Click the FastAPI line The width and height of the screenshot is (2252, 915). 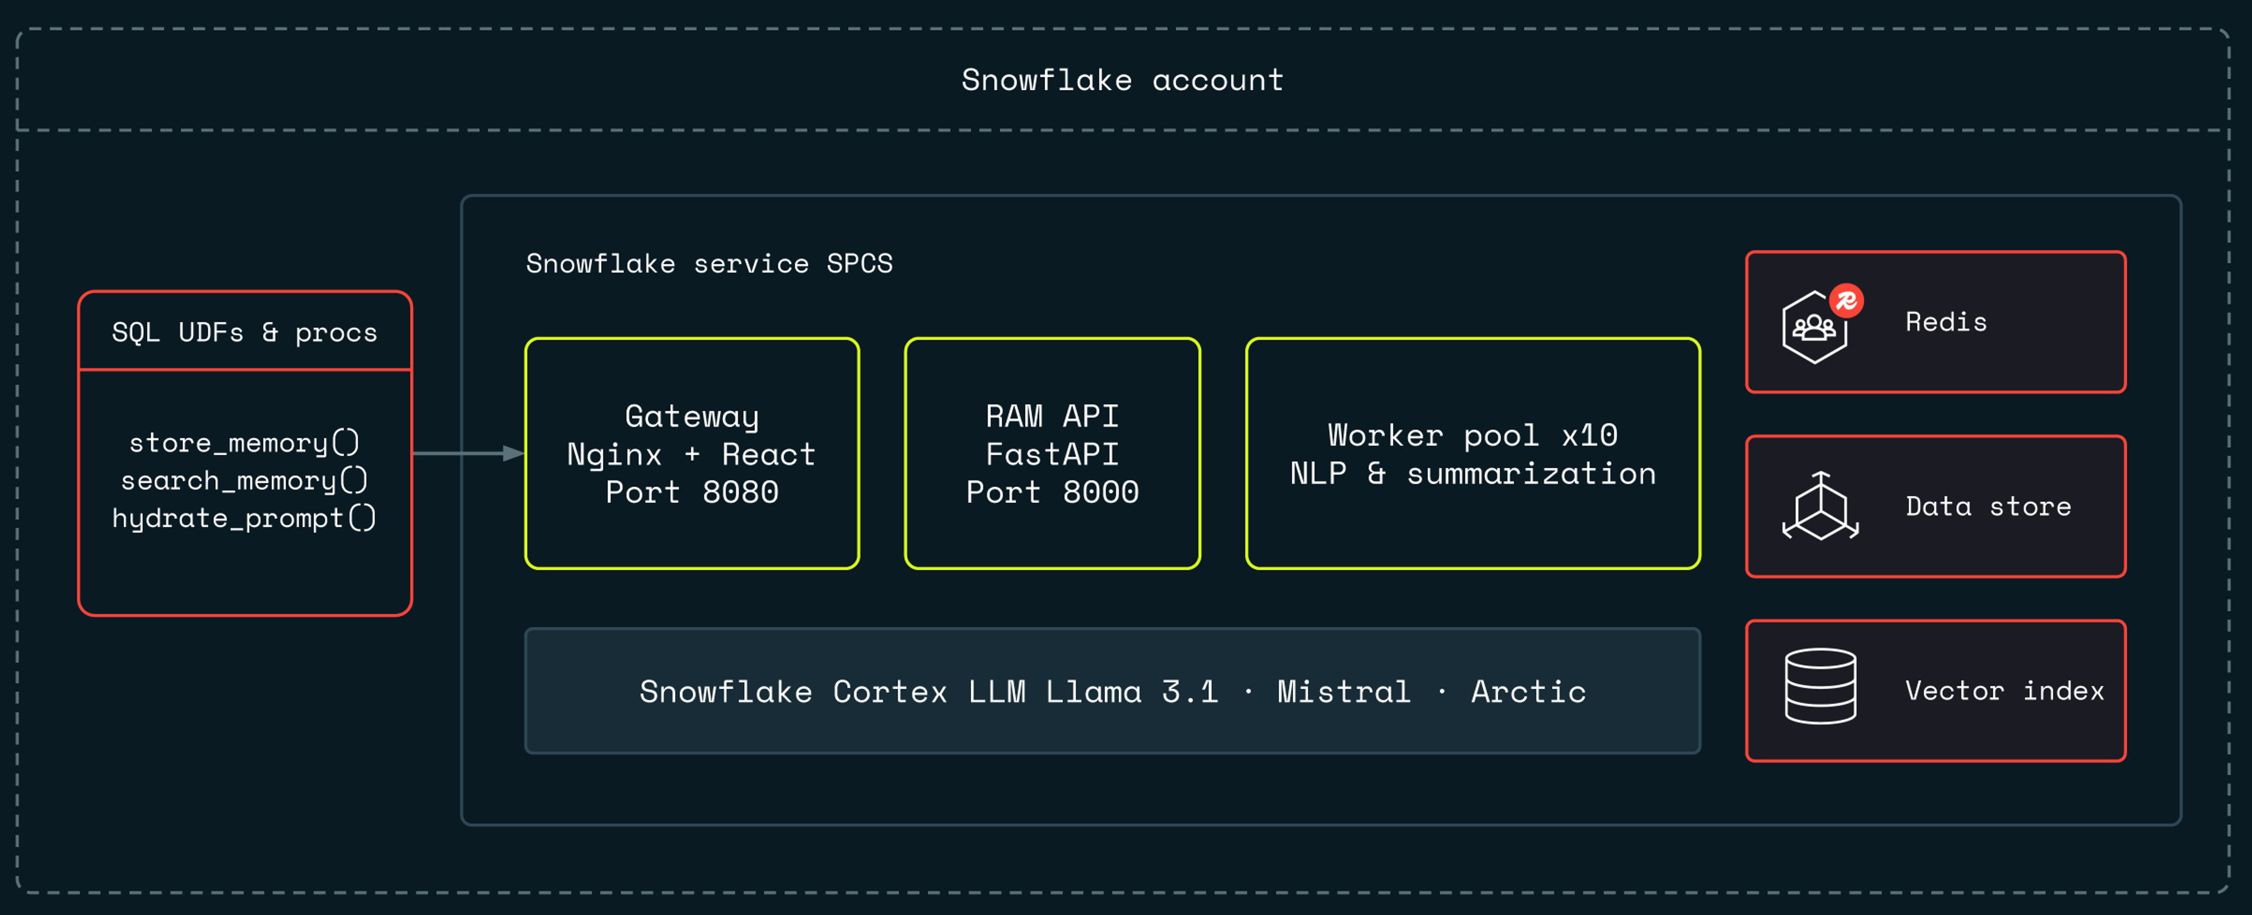click(x=1053, y=454)
